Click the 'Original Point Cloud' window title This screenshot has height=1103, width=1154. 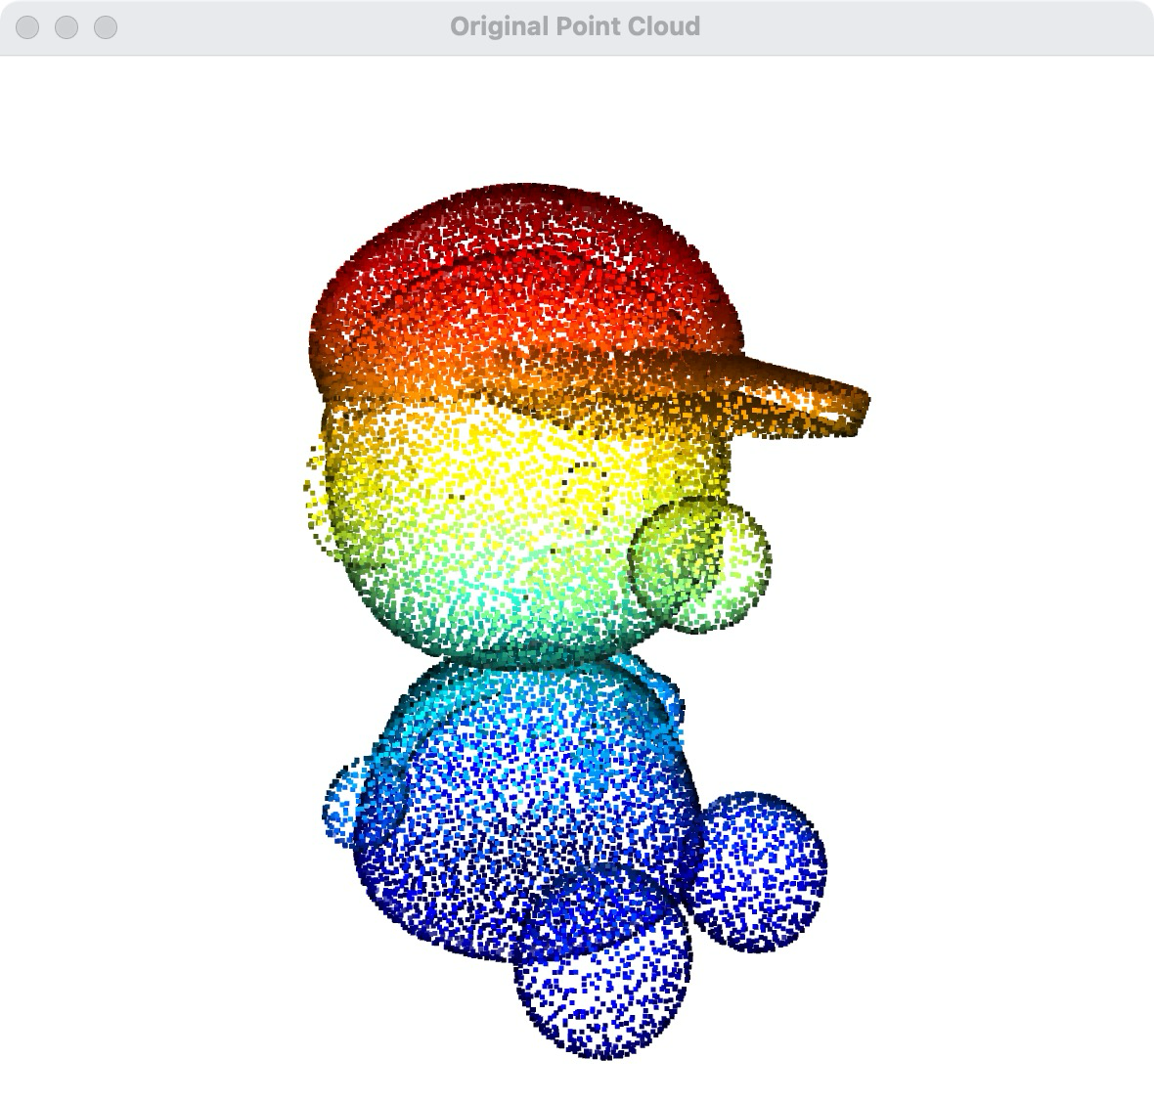pyautogui.click(x=575, y=26)
